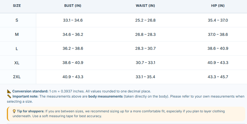247x124 pixels.
Task: Click the straight ruler icon beside Important note
Action: coord(9,96)
